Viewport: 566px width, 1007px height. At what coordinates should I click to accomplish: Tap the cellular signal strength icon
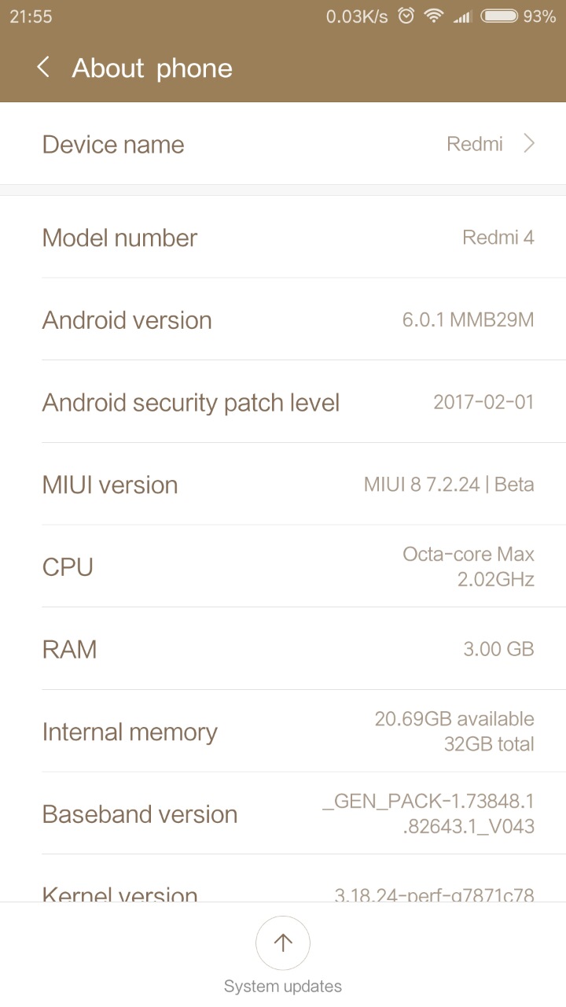462,16
